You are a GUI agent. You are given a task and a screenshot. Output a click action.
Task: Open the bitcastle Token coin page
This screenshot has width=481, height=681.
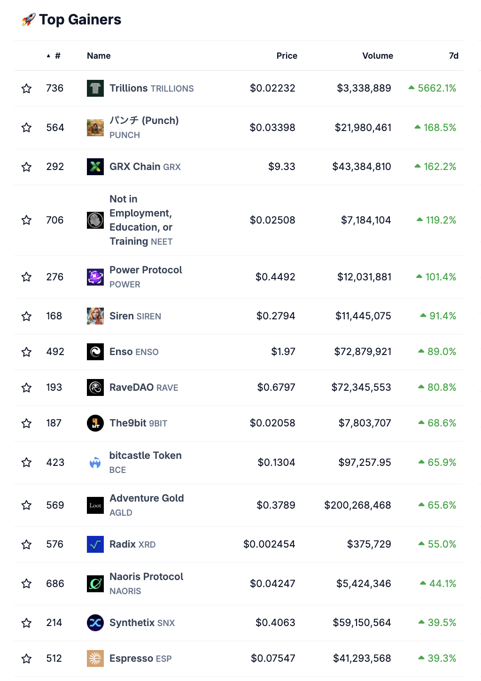click(x=145, y=456)
